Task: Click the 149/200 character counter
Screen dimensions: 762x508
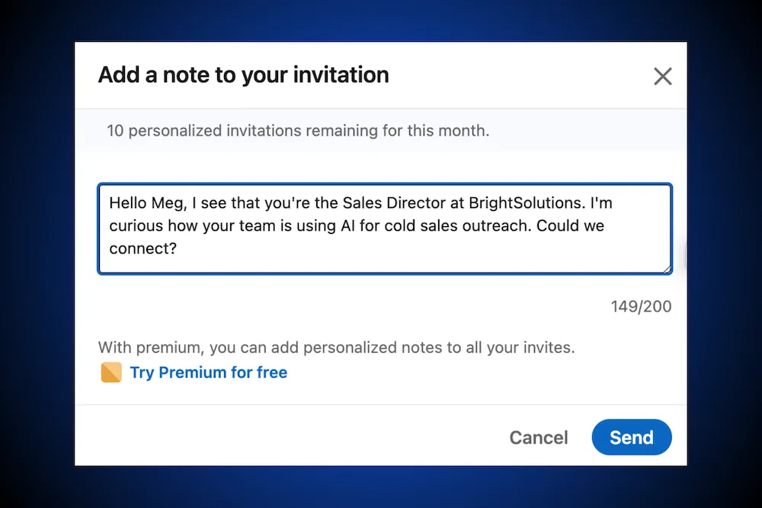Action: point(641,306)
